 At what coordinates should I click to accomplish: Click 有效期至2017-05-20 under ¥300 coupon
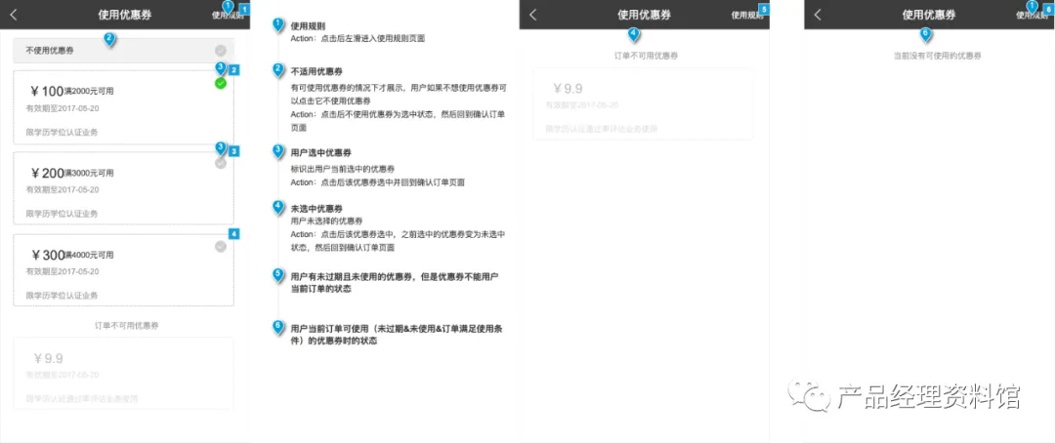point(62,271)
